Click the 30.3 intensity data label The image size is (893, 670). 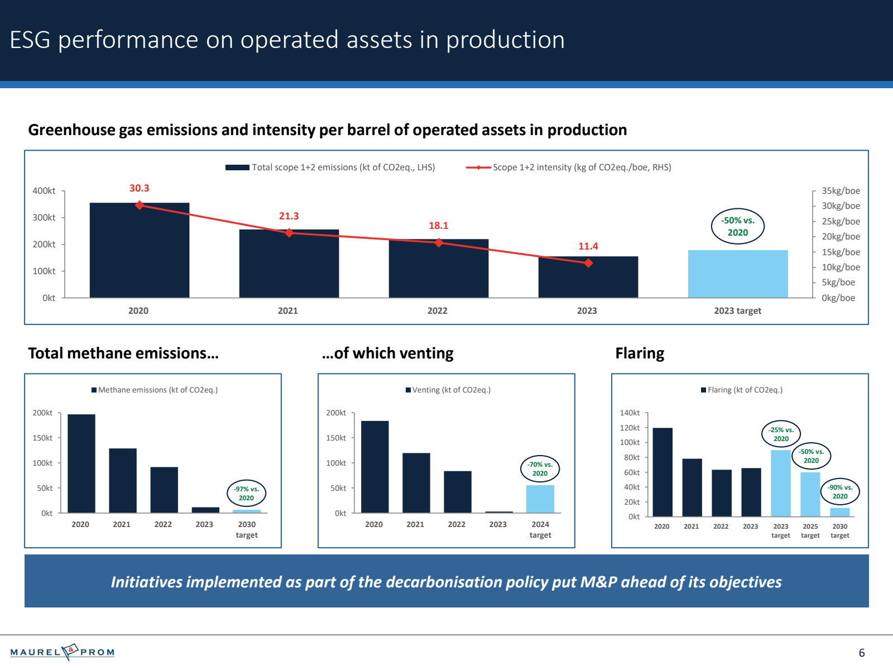tap(140, 188)
